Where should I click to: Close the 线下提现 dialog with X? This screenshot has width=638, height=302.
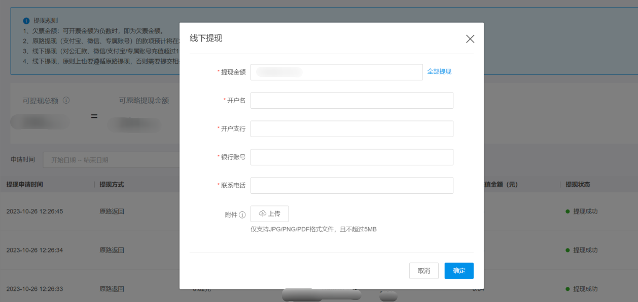coord(470,39)
